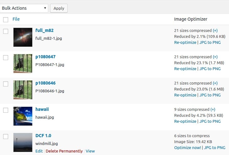Open the p1080646 title link
The height and width of the screenshot is (155, 229).
click(45, 83)
